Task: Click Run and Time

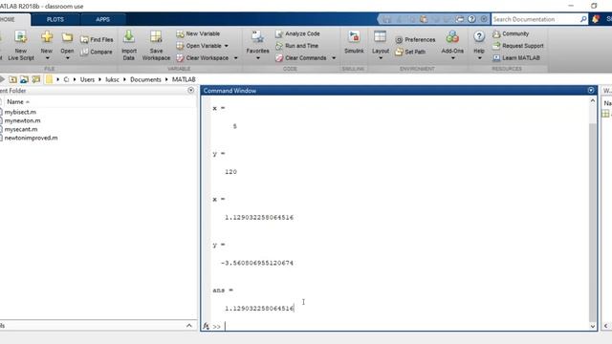Action: [297, 46]
